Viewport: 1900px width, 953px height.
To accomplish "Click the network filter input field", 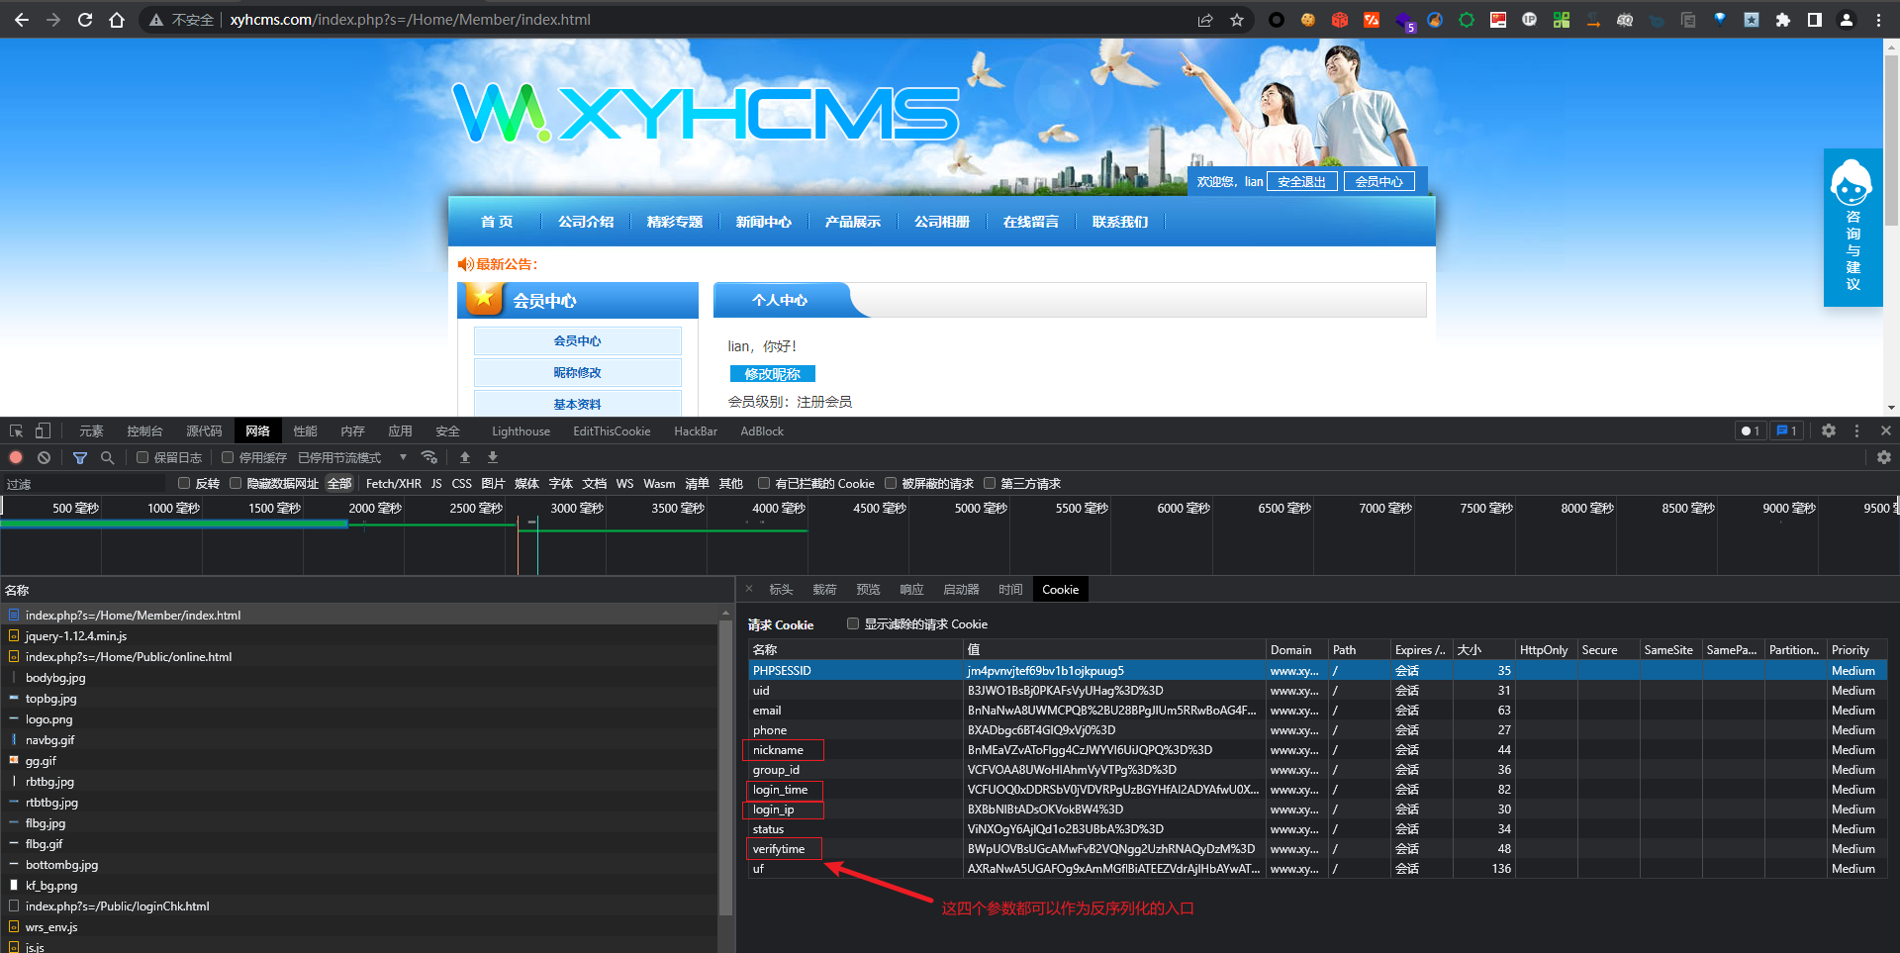I will [x=85, y=483].
